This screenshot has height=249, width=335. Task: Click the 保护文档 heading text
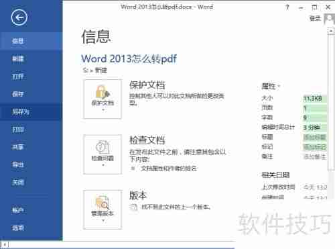coord(147,85)
